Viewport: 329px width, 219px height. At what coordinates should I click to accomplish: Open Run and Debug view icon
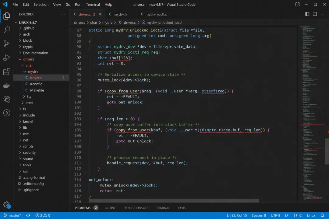[x=6, y=57]
